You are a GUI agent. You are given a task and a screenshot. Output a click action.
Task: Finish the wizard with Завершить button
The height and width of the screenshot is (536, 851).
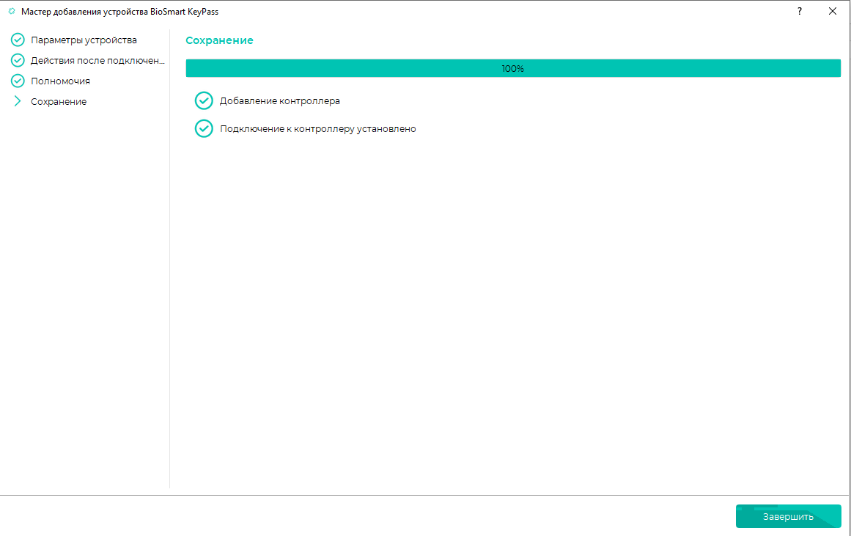788,516
